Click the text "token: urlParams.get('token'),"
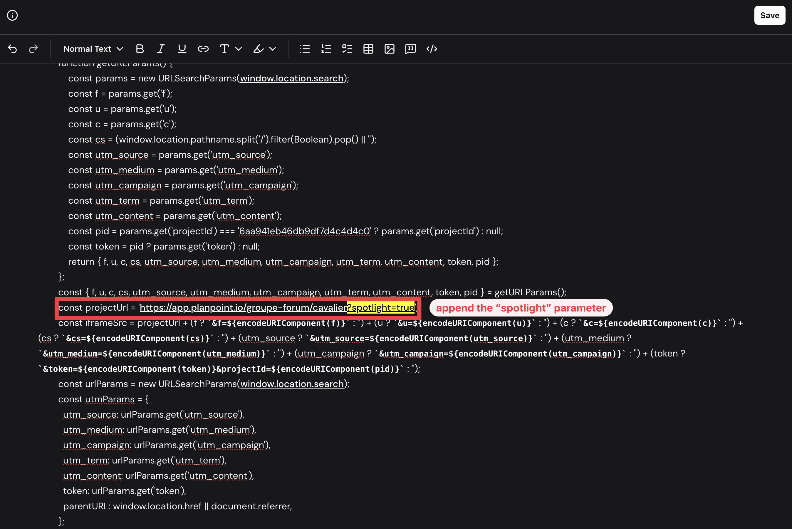This screenshot has width=792, height=529. tap(125, 491)
